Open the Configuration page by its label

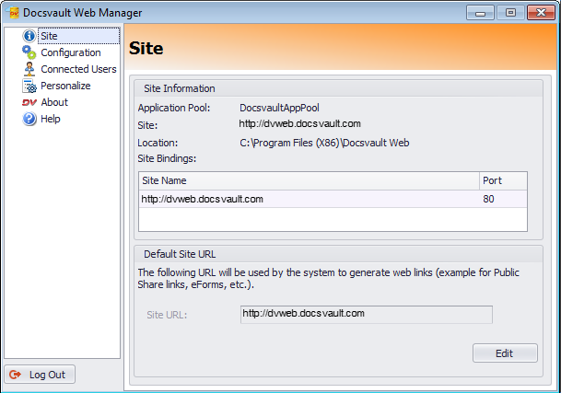point(71,52)
